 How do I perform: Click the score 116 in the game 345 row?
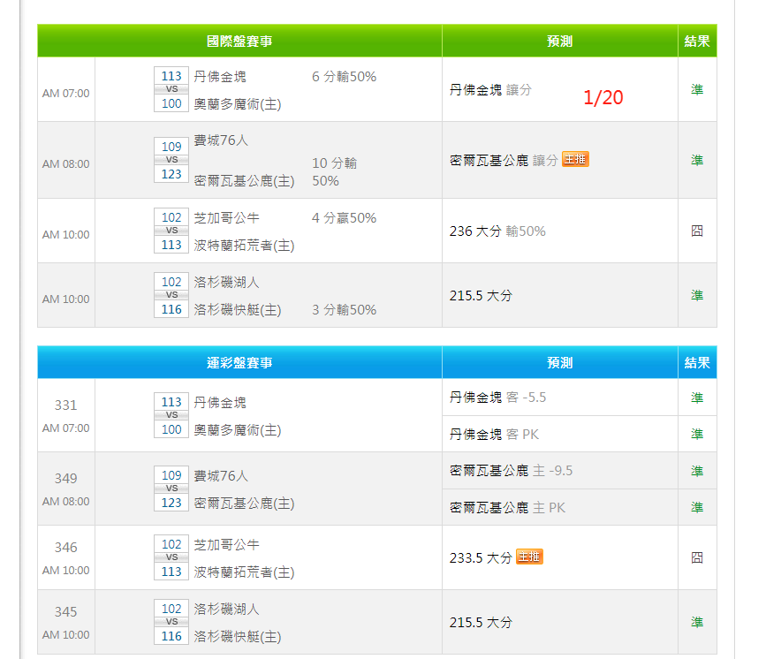[x=171, y=636]
